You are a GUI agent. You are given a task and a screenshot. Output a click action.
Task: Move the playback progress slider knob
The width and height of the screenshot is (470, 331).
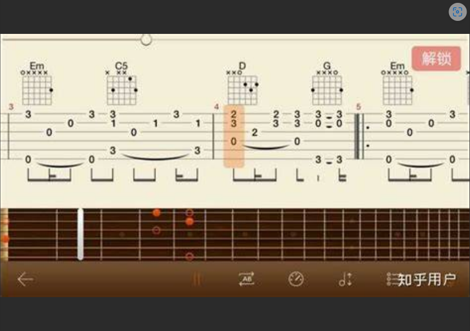[146, 40]
